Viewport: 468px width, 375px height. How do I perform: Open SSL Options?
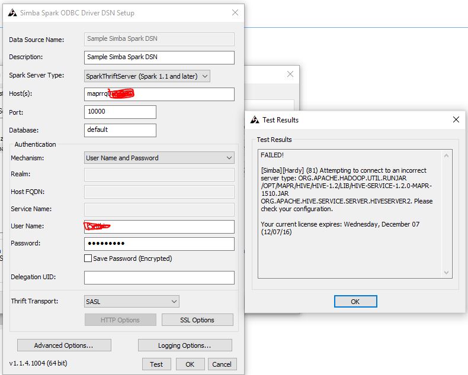[x=197, y=320]
